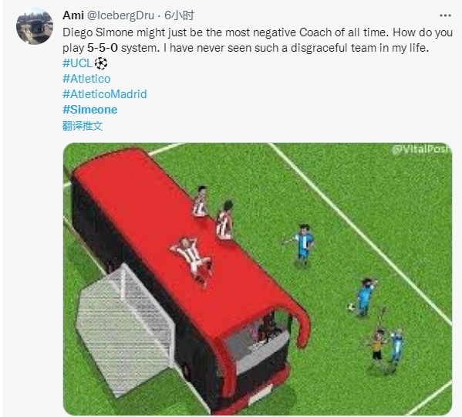Click the soccer ball on the pitch
The height and width of the screenshot is (417, 462).
point(351,307)
